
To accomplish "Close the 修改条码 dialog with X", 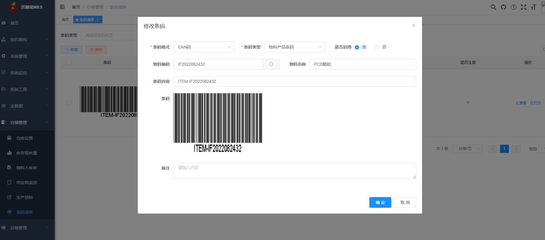I will click(413, 25).
